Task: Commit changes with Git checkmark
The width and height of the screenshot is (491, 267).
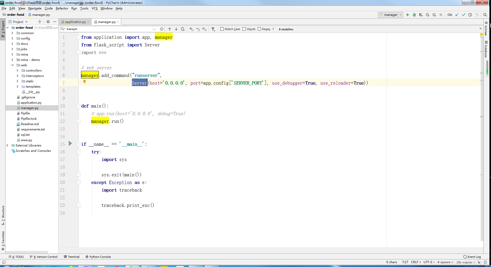Action: point(463,15)
